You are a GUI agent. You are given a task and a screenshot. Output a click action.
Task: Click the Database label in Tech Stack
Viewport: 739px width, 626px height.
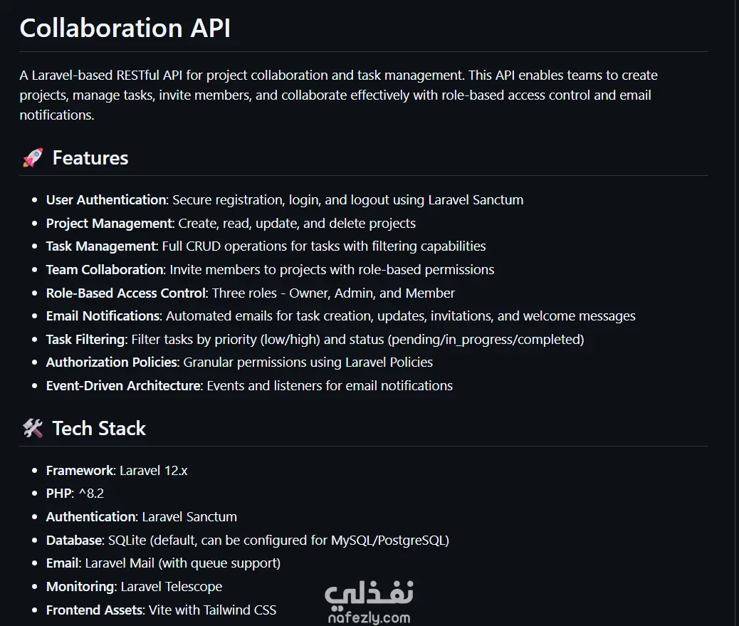pos(74,541)
